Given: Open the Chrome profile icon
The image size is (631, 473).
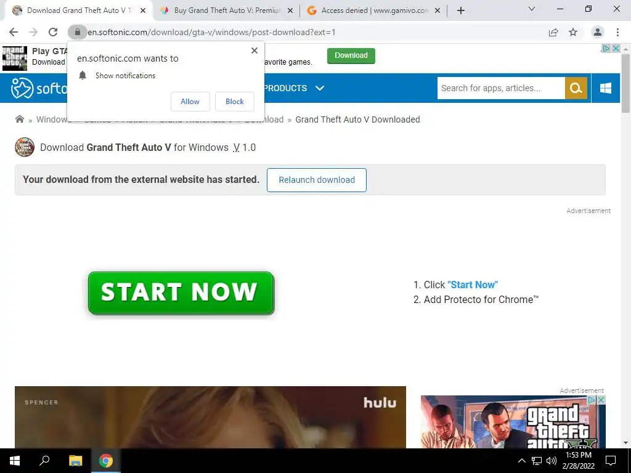Looking at the screenshot, I should (x=598, y=32).
